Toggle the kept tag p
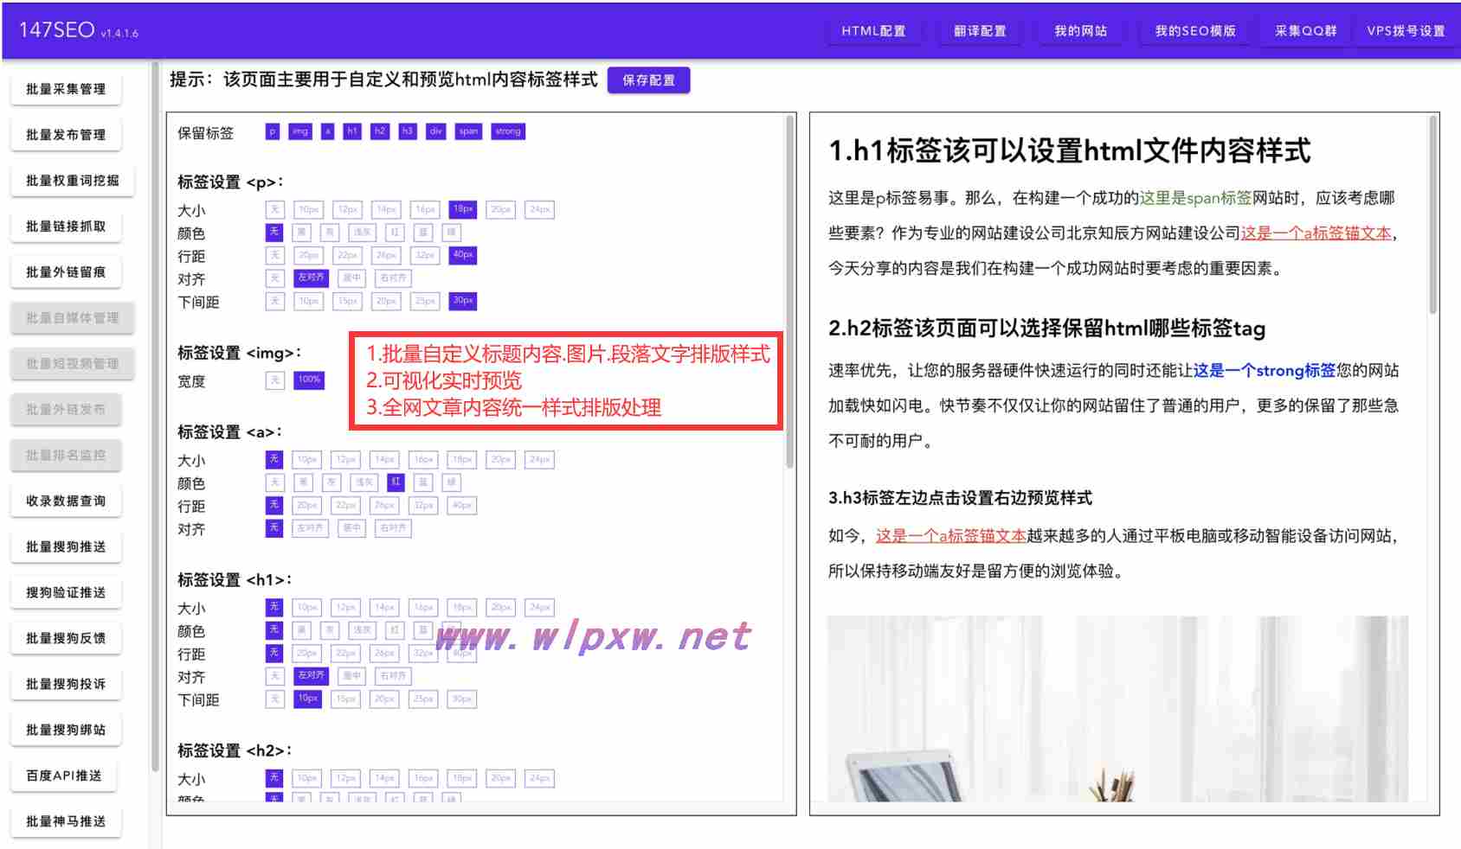Image resolution: width=1461 pixels, height=849 pixels. tap(273, 131)
